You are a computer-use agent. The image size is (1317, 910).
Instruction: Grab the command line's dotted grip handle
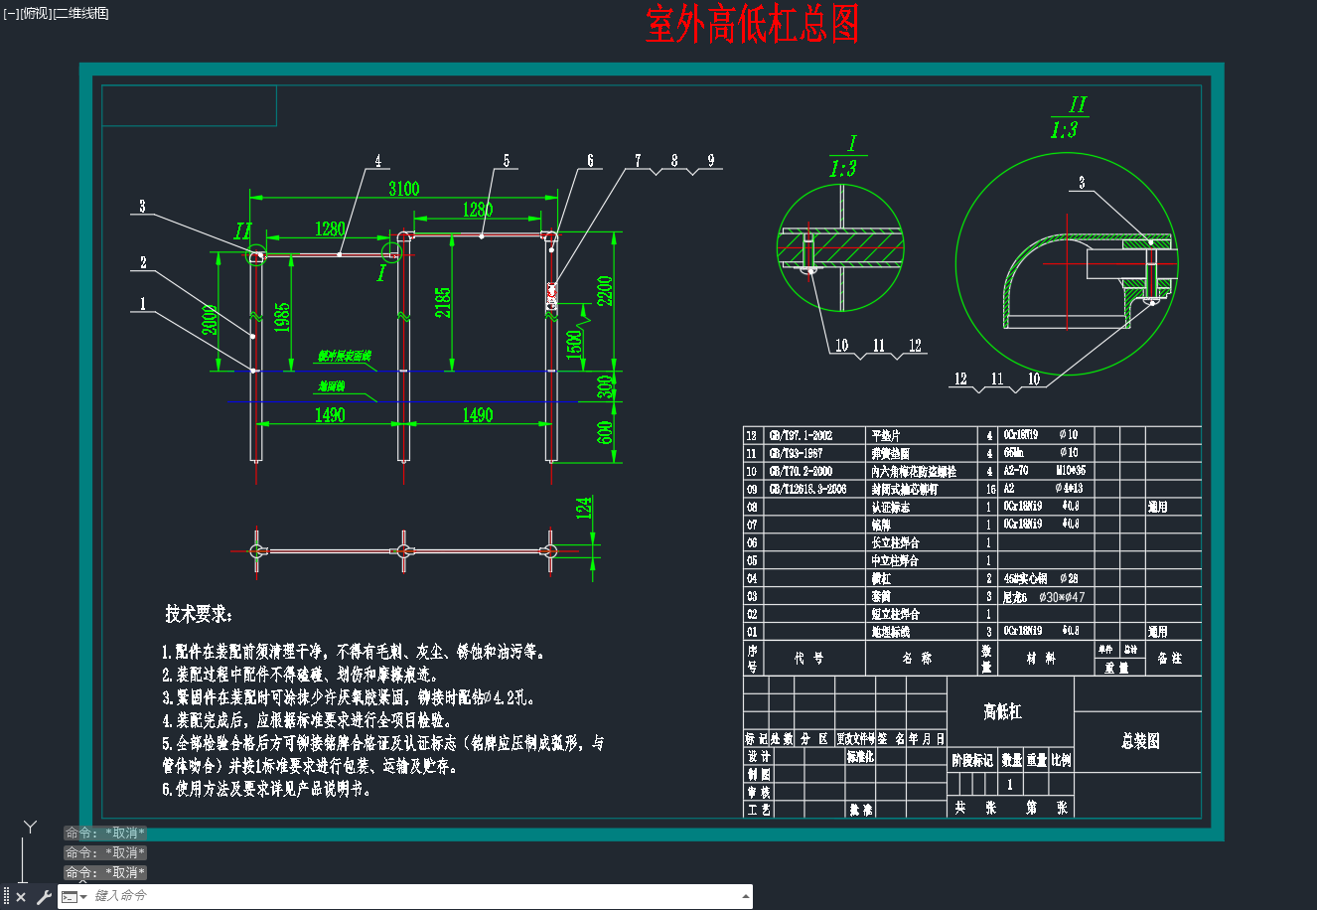point(6,897)
